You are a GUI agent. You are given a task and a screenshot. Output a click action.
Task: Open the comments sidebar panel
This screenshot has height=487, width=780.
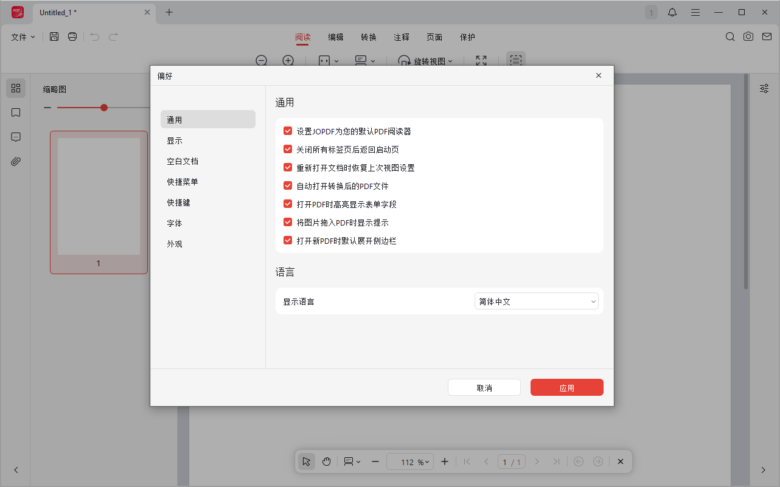[x=16, y=137]
